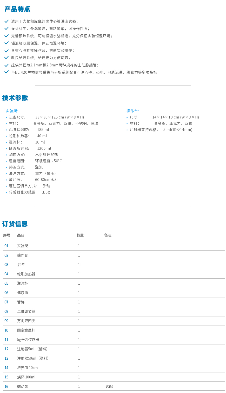This screenshot has width=226, height=393.
Task: Click the 实验架: subsection label
Action: pyautogui.click(x=12, y=111)
